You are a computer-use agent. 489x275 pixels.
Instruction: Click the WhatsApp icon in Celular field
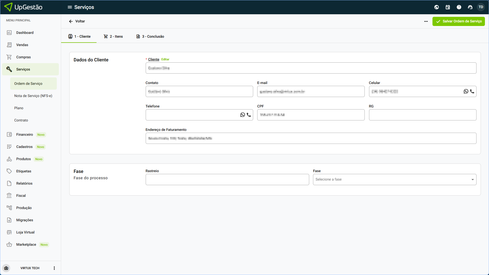click(466, 91)
